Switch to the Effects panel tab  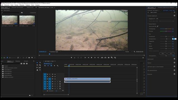tap(9, 61)
